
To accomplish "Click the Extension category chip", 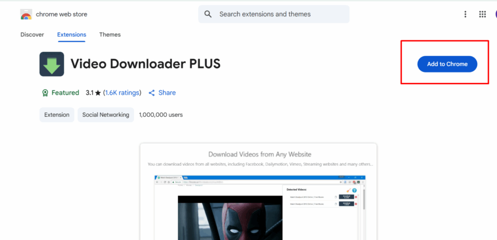I will 57,114.
